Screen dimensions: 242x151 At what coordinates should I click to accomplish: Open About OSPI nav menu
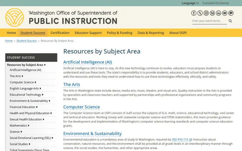[178, 33]
